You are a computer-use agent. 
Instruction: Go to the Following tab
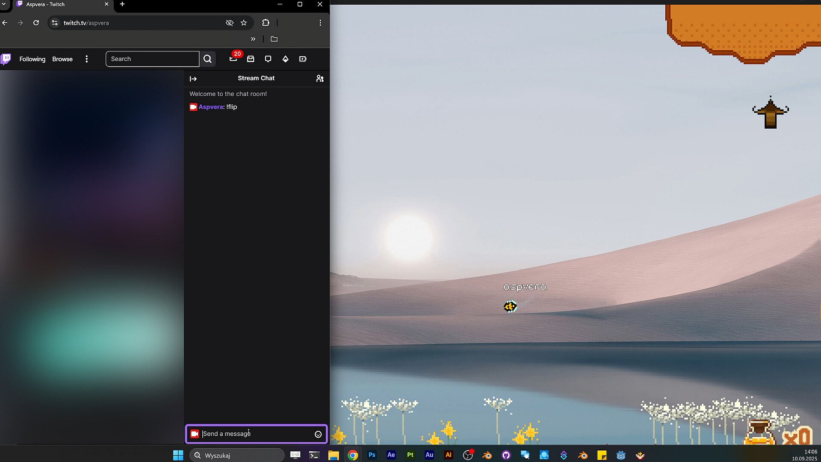[x=32, y=59]
